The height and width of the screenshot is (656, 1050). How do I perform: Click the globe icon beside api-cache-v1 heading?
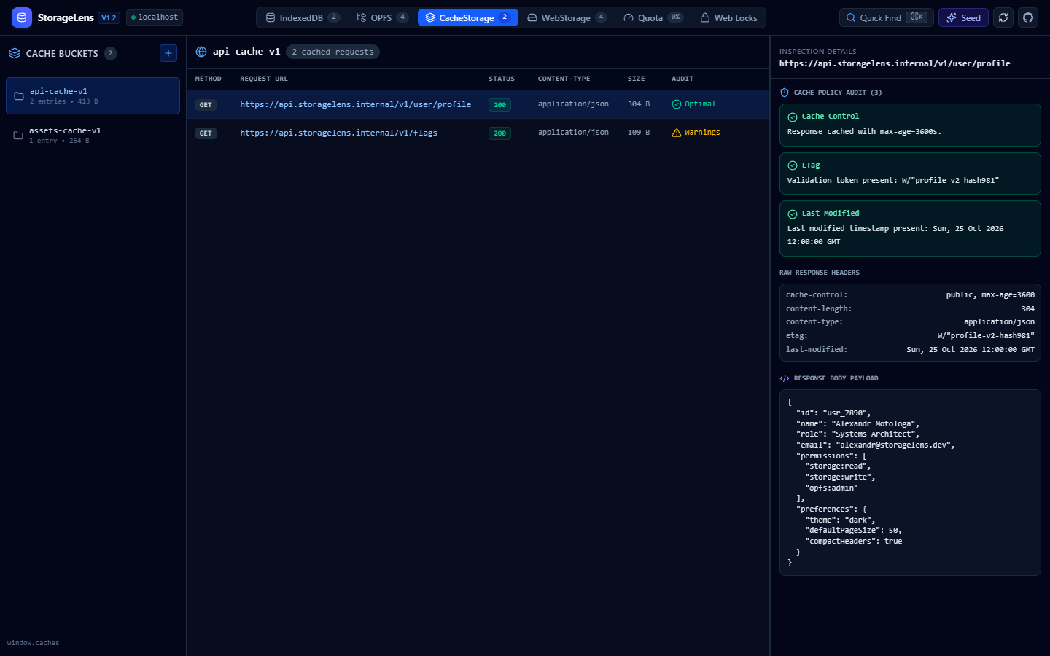[201, 52]
